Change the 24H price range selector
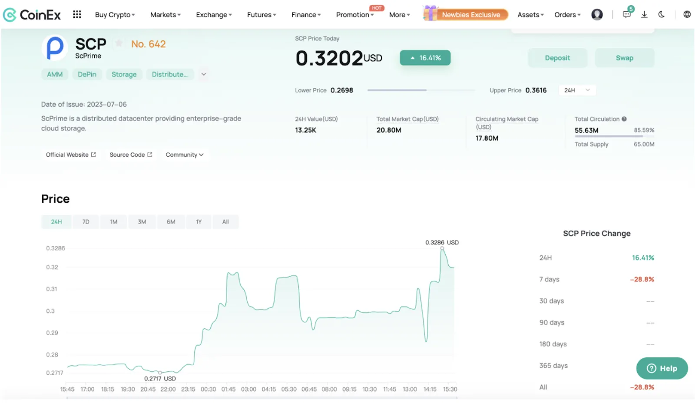The image size is (695, 403). pos(577,90)
